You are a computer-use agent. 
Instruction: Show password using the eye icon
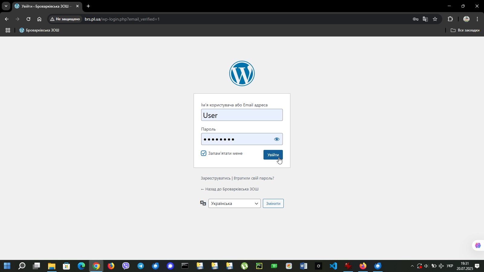click(276, 139)
